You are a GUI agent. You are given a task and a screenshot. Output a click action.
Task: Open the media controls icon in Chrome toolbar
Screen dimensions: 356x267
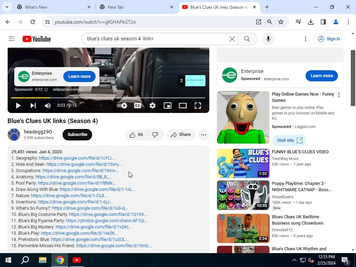298,22
